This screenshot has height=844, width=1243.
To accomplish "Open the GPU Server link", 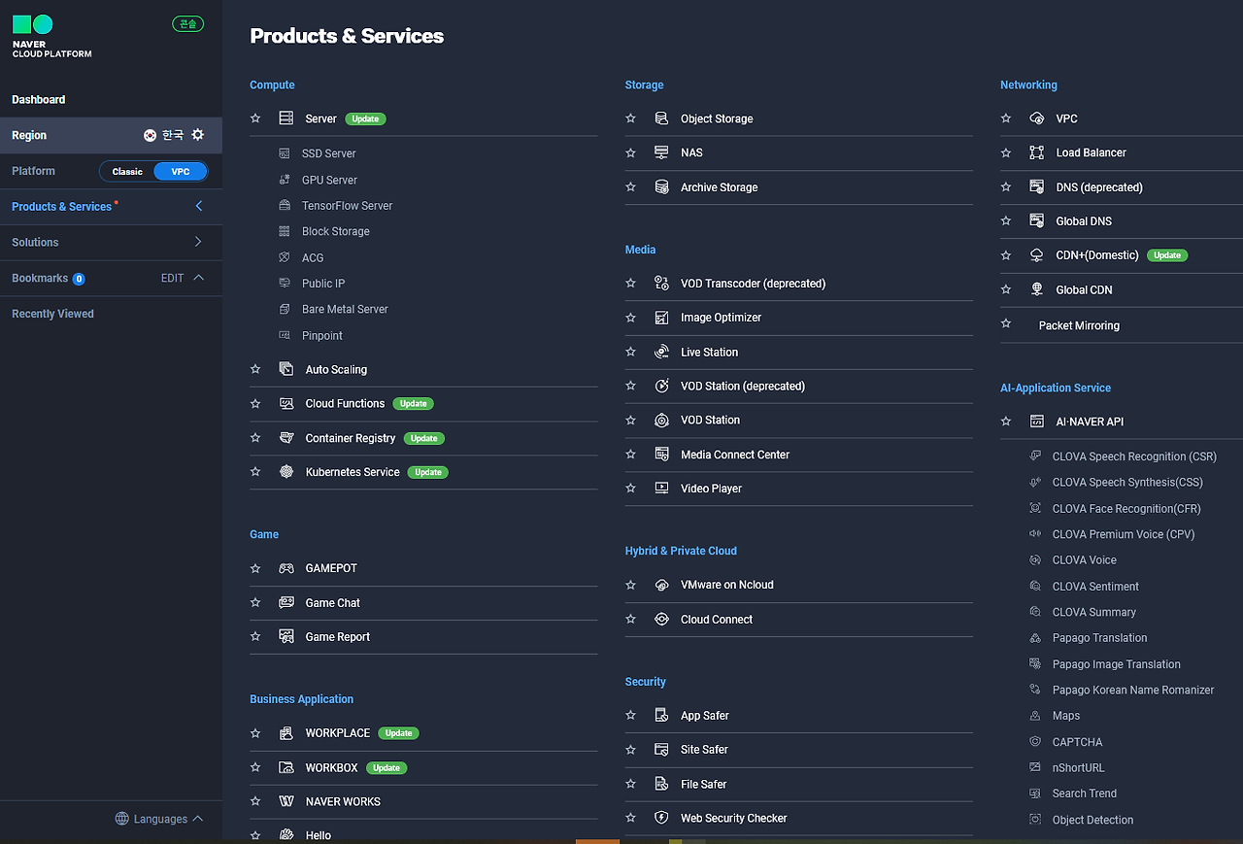I will 329,180.
